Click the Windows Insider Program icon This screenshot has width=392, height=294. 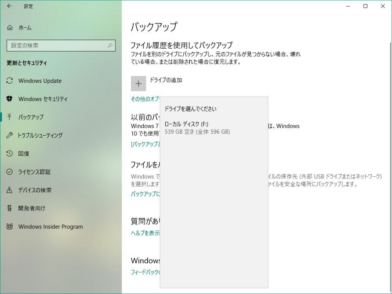(x=8, y=227)
